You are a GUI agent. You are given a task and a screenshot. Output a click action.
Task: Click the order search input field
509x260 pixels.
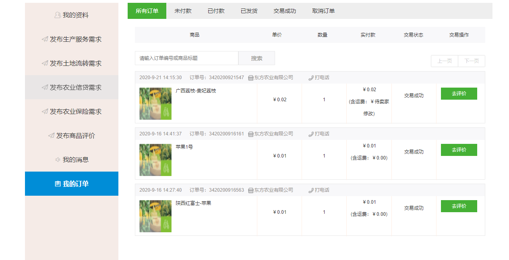coord(186,58)
